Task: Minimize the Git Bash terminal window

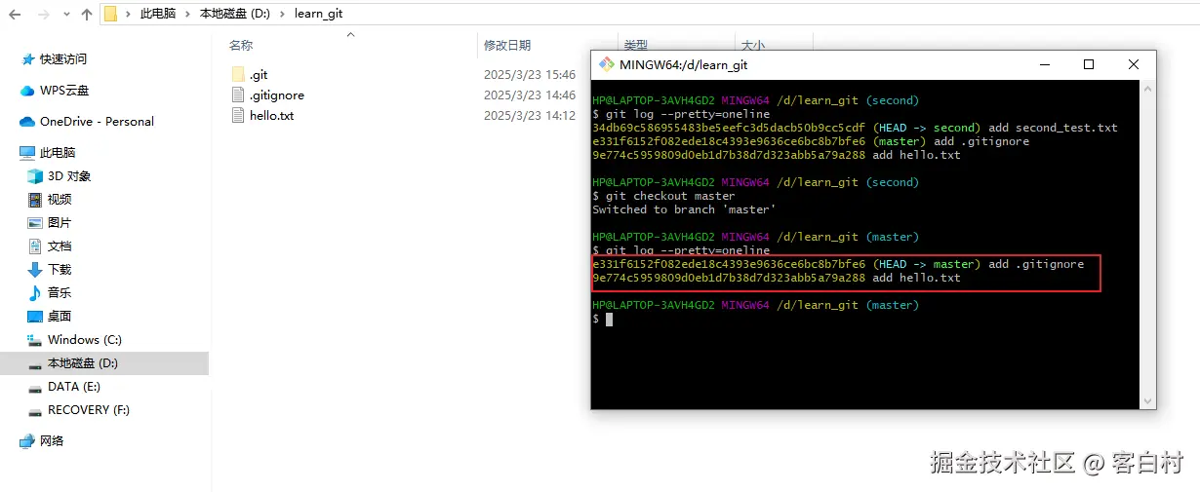Action: click(1044, 65)
